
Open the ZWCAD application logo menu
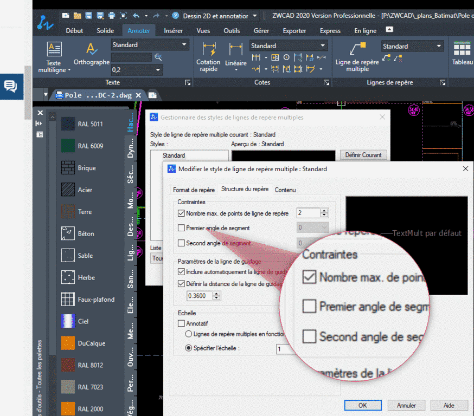pos(44,23)
